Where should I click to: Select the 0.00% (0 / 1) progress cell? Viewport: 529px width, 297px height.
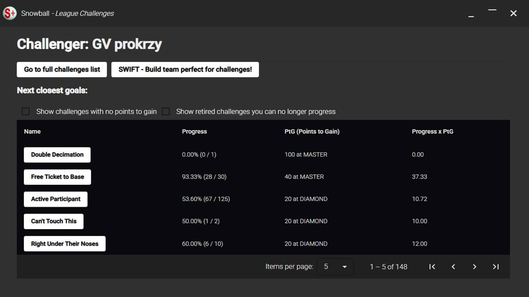(199, 155)
